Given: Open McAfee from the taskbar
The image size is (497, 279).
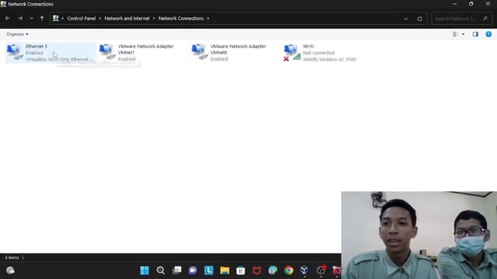Looking at the screenshot, I should 257,270.
